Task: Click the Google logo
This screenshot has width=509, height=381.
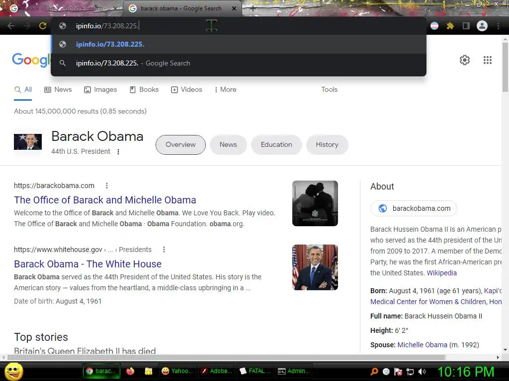Action: 31,60
